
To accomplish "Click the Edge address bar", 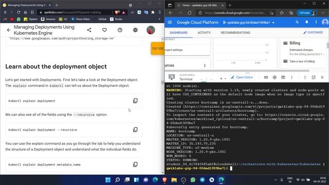I will [235, 13].
